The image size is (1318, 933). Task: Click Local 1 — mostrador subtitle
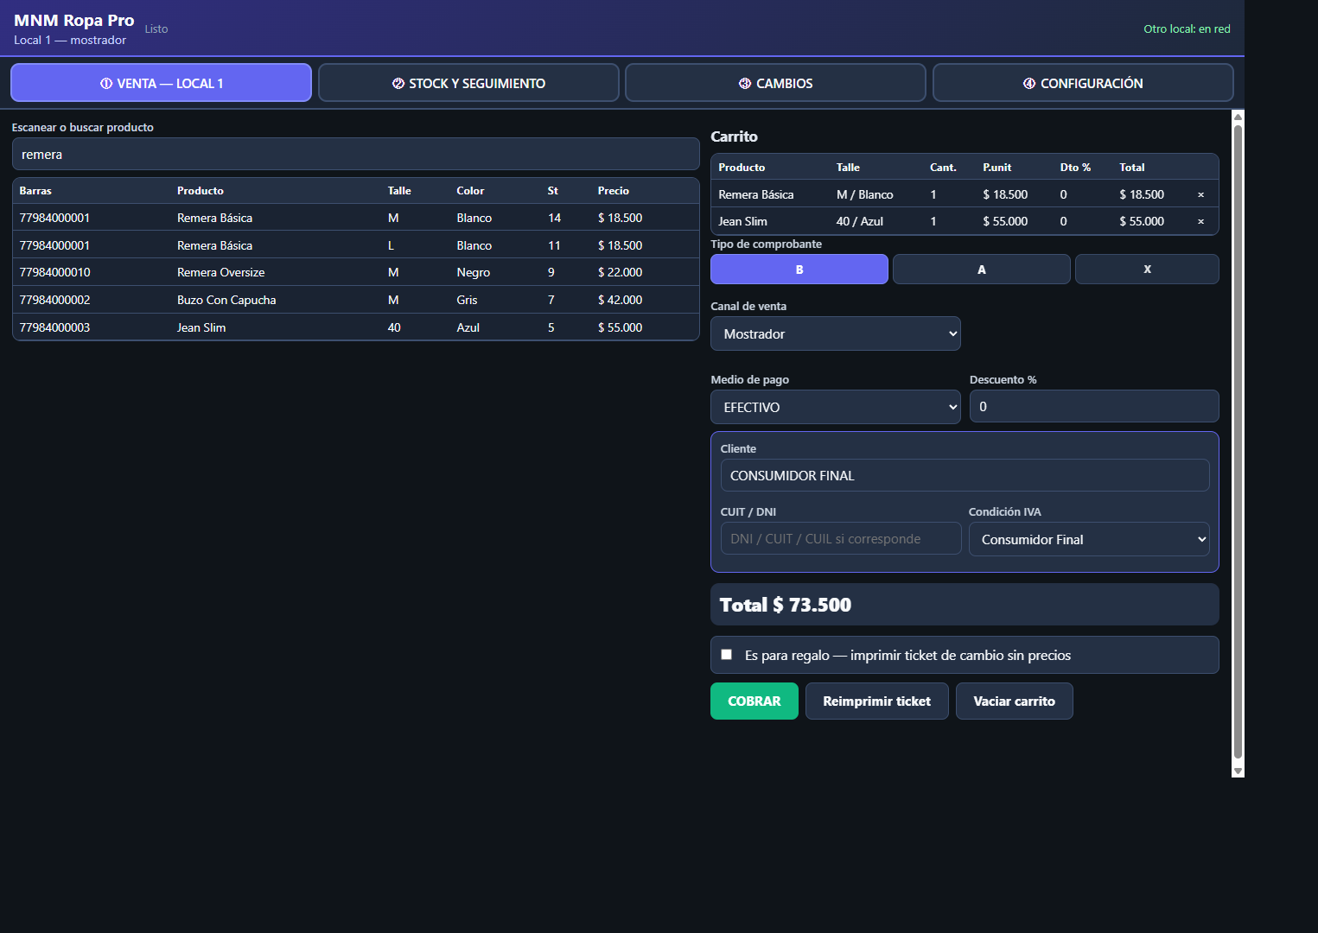point(70,40)
